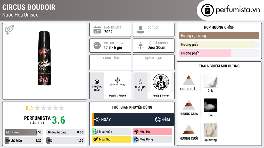Click the 3.6 Perfumista score
Screen dimensions: 264x148
[x=59, y=120]
